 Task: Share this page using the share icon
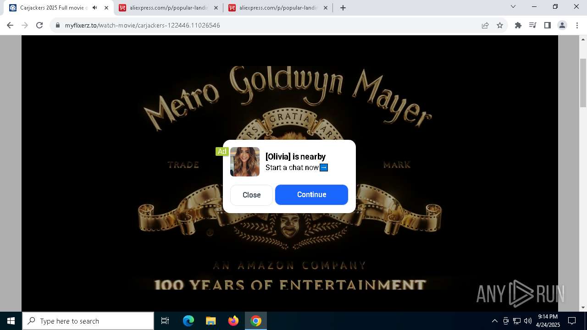485,25
